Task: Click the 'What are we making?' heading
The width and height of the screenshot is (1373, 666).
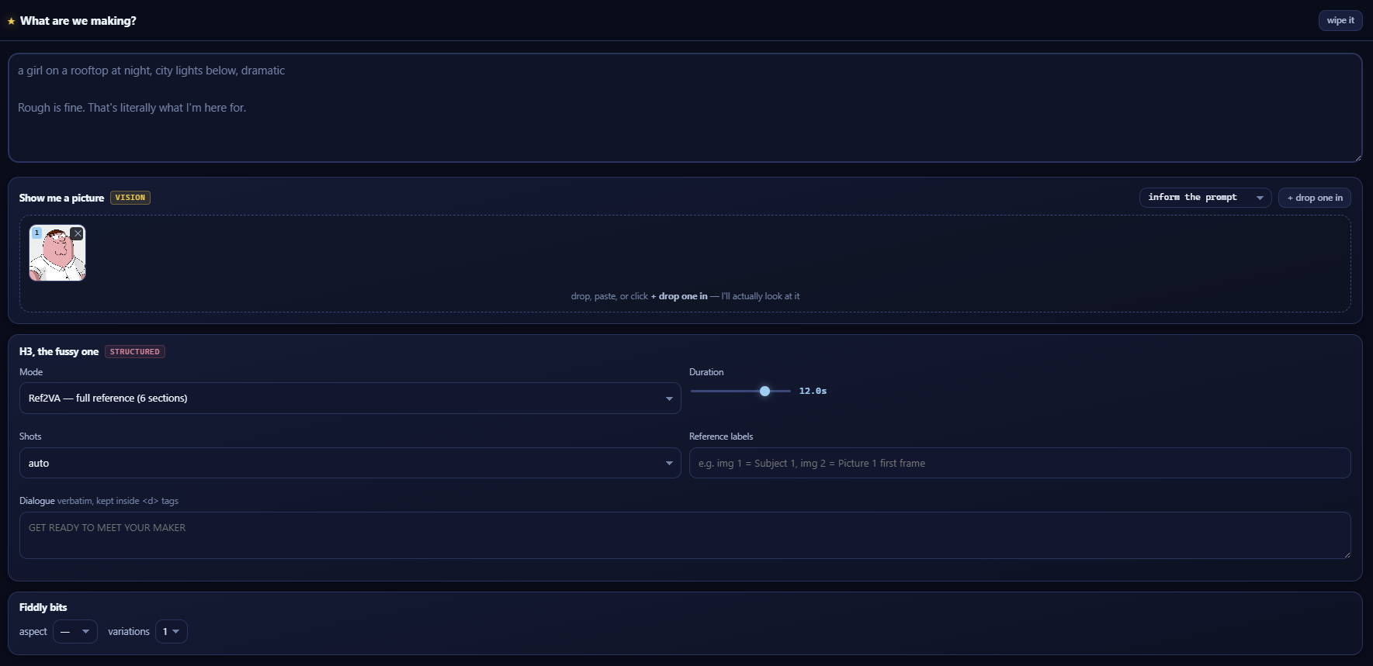Action: click(78, 21)
